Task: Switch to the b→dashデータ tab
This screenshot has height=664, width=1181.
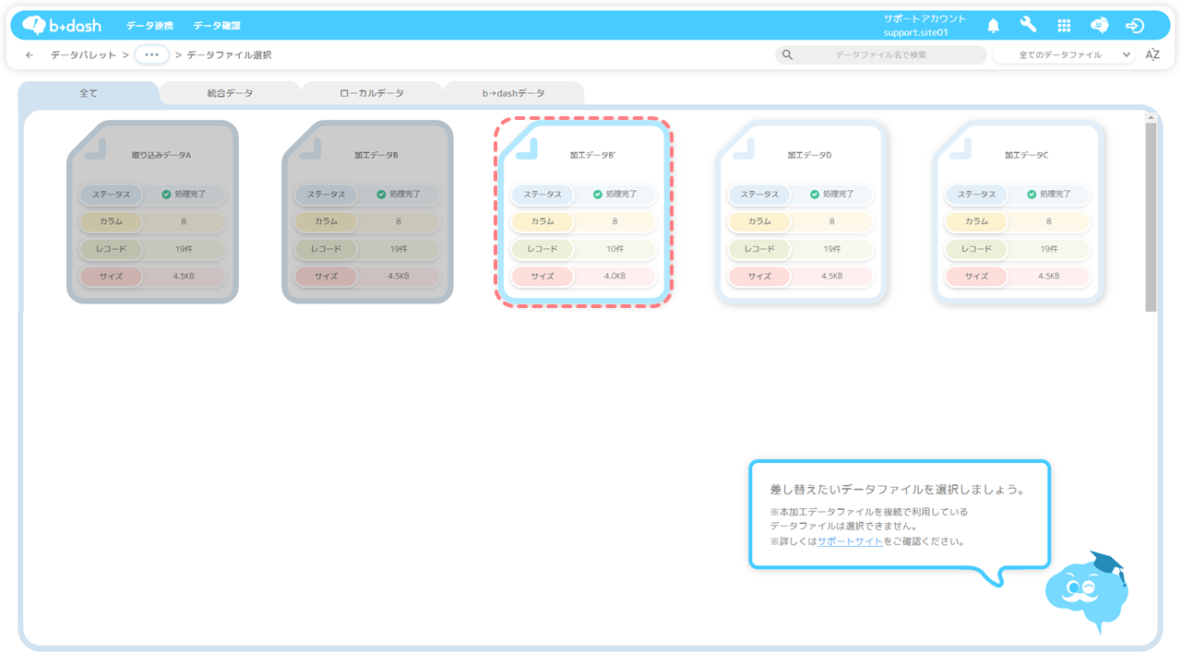Action: pyautogui.click(x=513, y=93)
